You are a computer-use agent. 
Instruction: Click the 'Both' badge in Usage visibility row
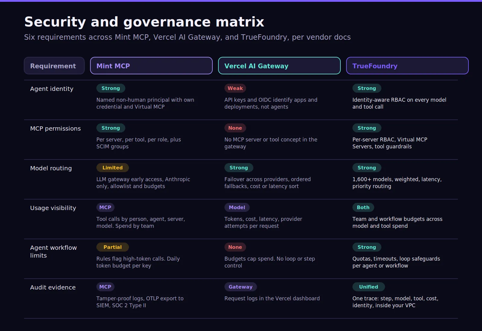tap(363, 207)
